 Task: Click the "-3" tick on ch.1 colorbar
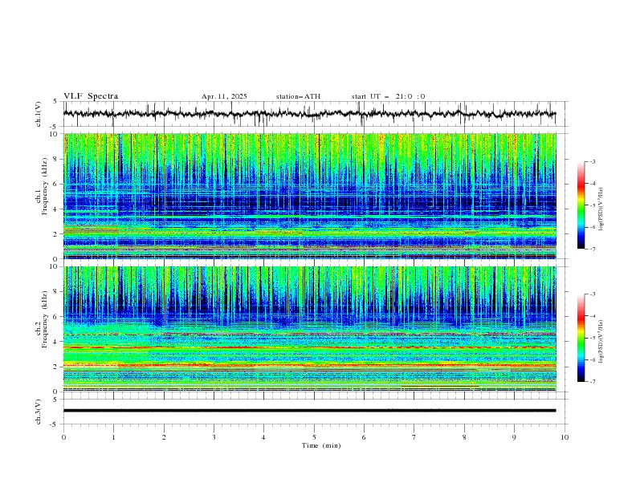coord(592,161)
